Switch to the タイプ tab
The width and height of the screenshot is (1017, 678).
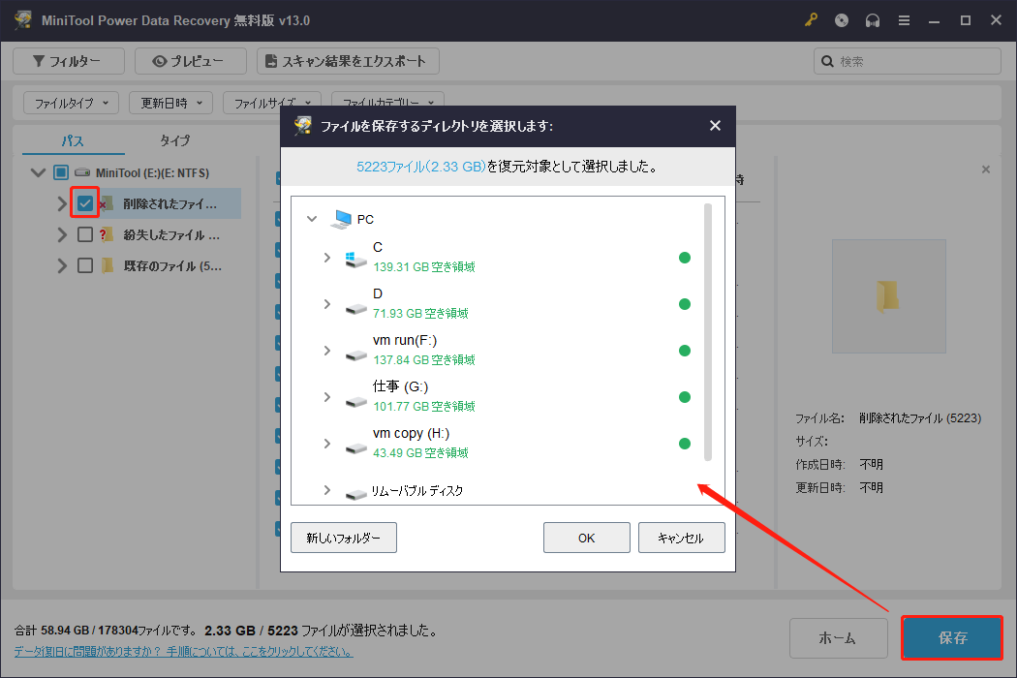pos(175,140)
